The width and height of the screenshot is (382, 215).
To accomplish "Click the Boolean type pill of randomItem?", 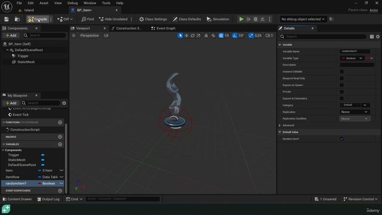I will click(47, 183).
